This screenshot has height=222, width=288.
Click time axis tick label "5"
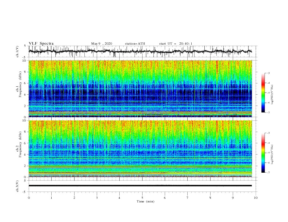click(x=142, y=198)
